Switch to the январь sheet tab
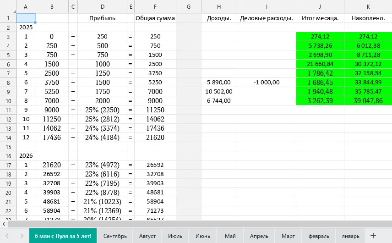Image resolution: width=392 pixels, height=243 pixels. point(350,236)
